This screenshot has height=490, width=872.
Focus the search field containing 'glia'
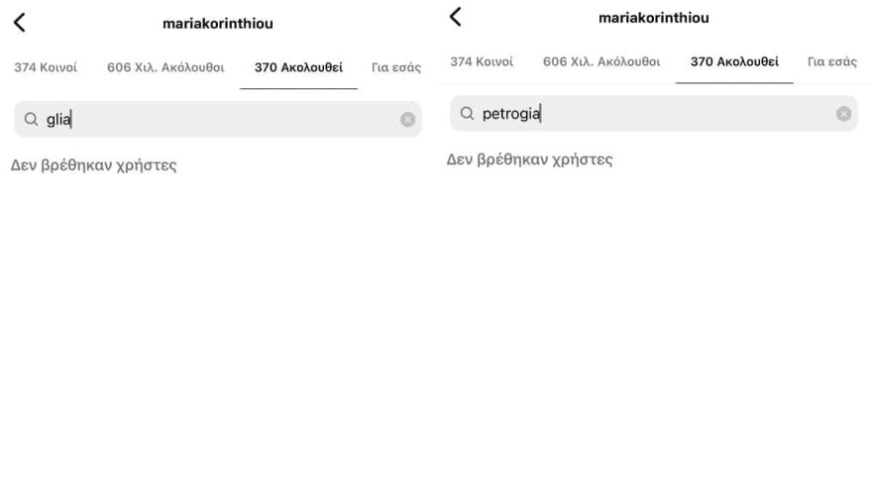click(218, 119)
